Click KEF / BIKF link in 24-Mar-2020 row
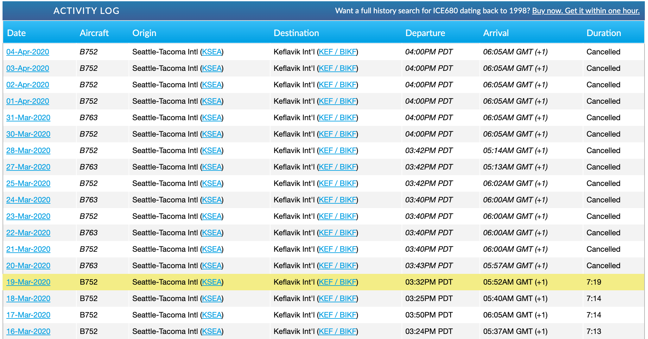648x339 pixels. (338, 200)
